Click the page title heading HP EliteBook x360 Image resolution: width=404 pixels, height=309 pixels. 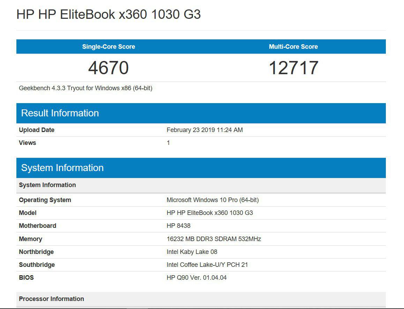(x=109, y=15)
